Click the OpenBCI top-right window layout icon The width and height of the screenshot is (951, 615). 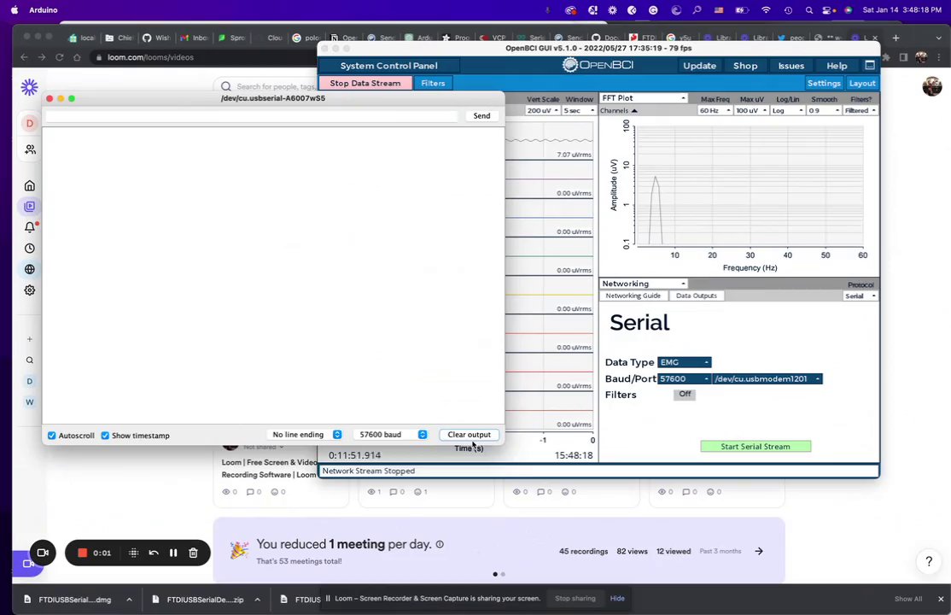[870, 65]
